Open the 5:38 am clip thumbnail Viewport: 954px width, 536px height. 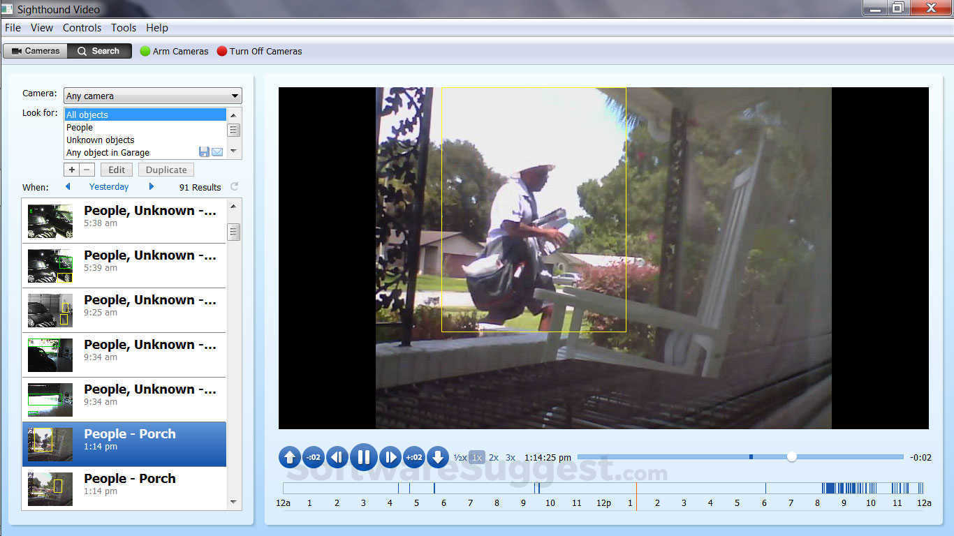50,221
